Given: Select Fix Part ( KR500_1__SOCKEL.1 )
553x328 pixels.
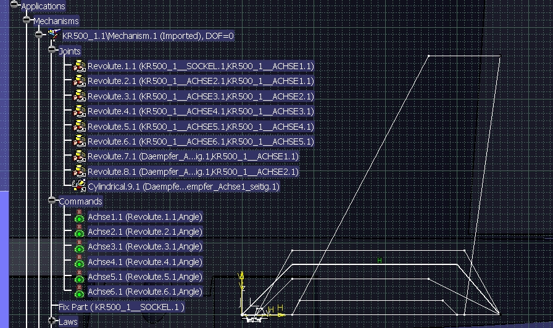Looking at the screenshot, I should 122,307.
